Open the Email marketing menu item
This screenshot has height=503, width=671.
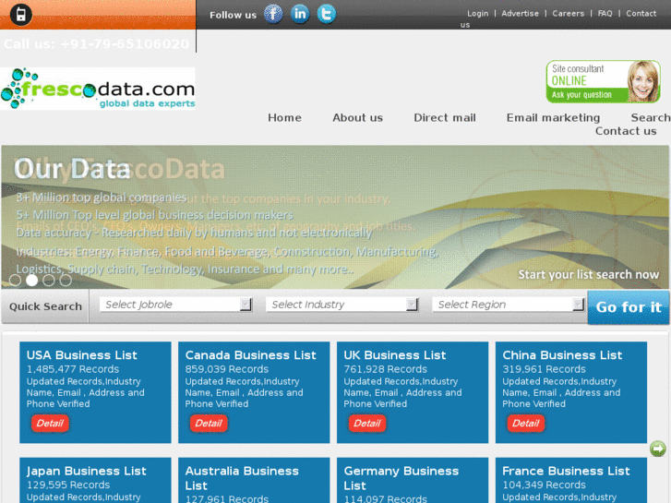[553, 118]
